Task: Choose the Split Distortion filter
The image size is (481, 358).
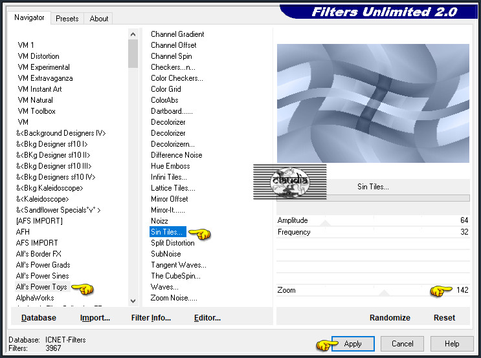Action: [x=173, y=243]
